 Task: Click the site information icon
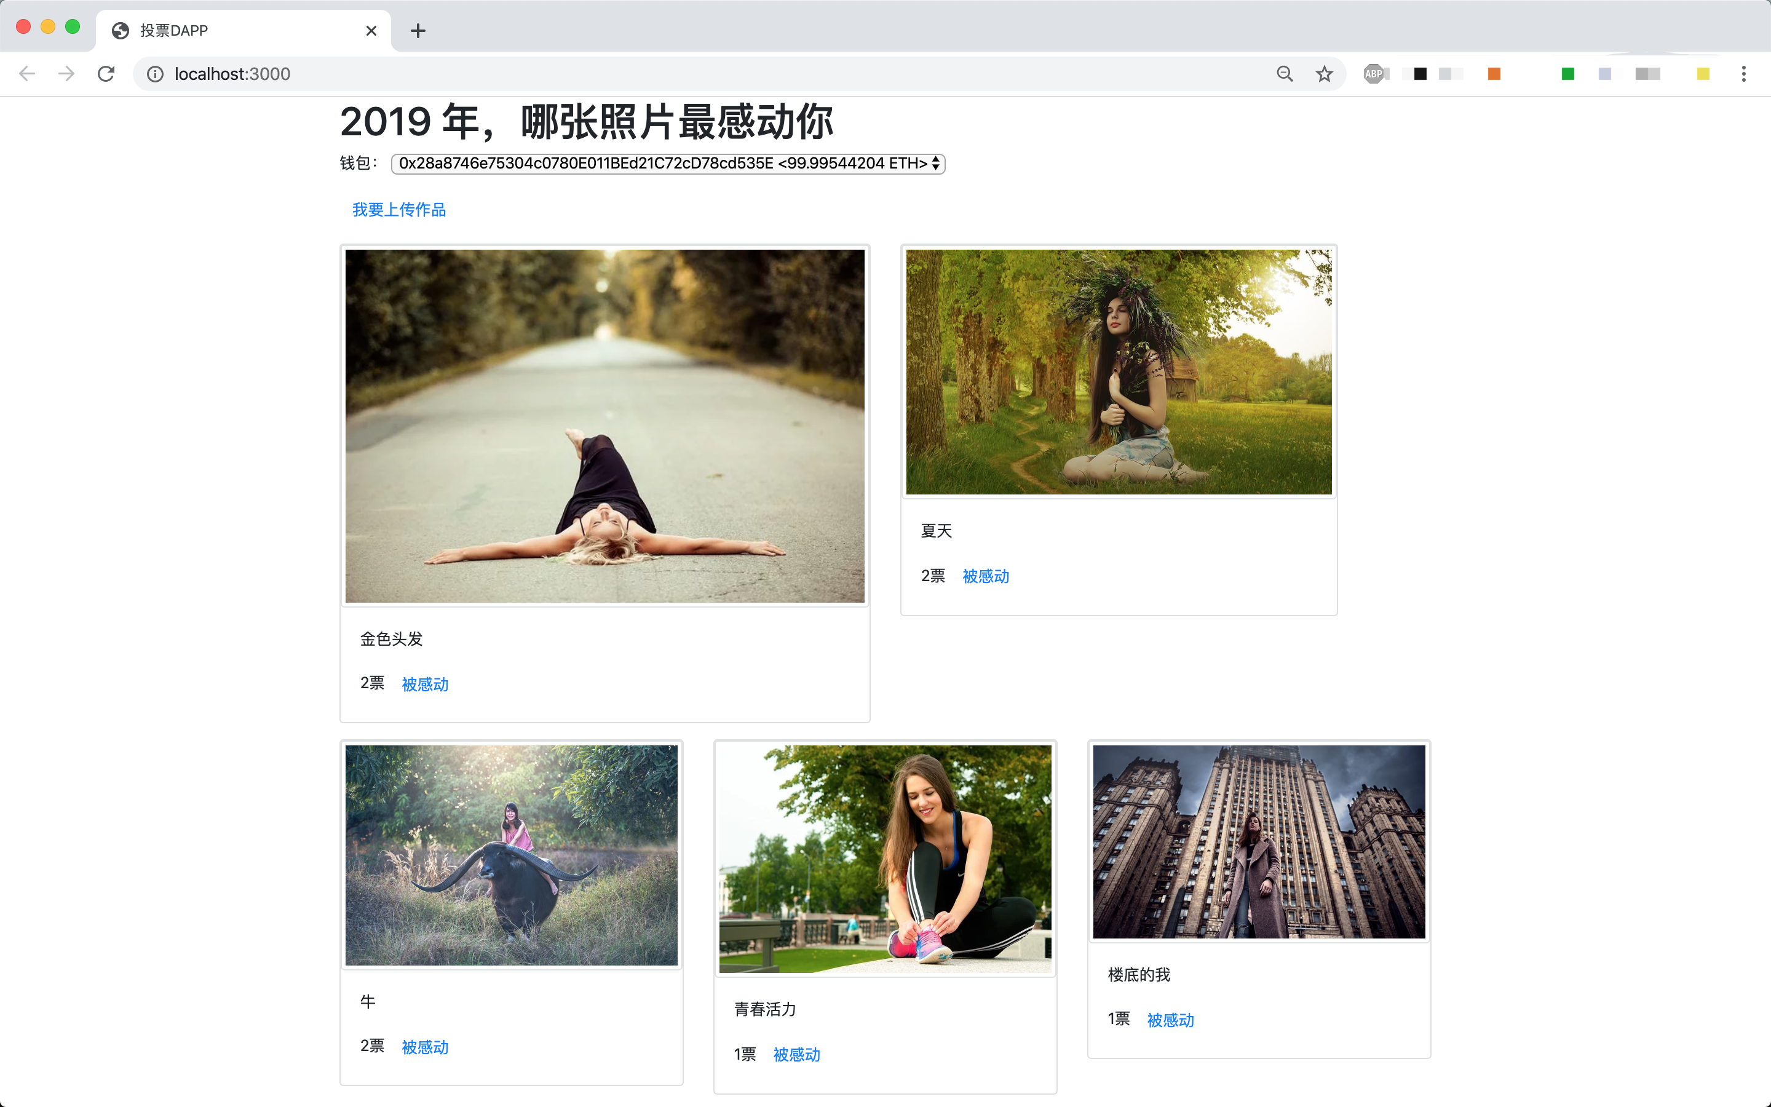pyautogui.click(x=155, y=74)
